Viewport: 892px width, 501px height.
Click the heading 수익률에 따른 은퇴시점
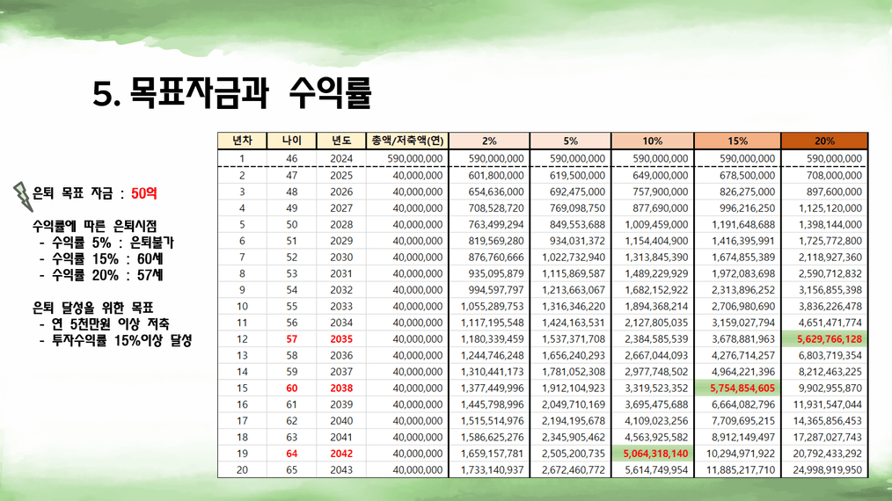[x=94, y=227]
